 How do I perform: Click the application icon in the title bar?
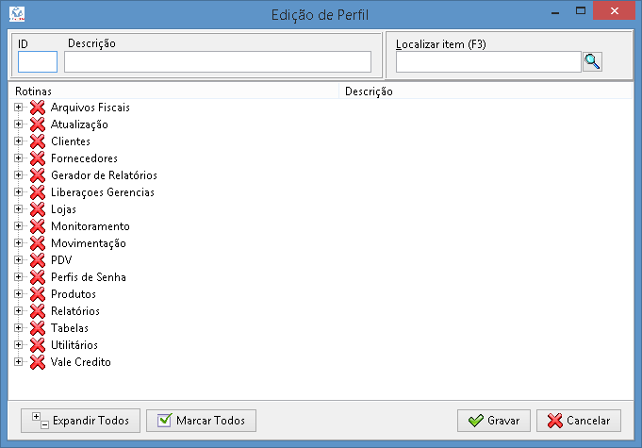(17, 14)
